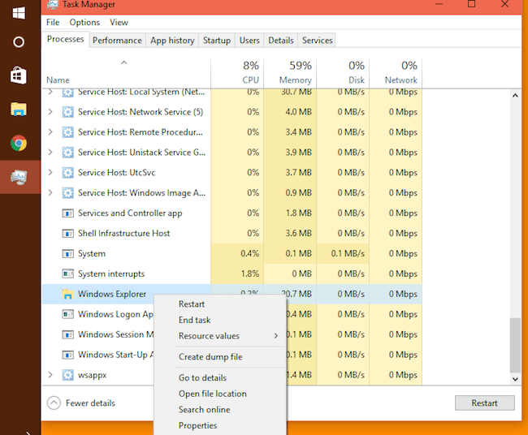Click the Cortana circle icon

(x=19, y=42)
